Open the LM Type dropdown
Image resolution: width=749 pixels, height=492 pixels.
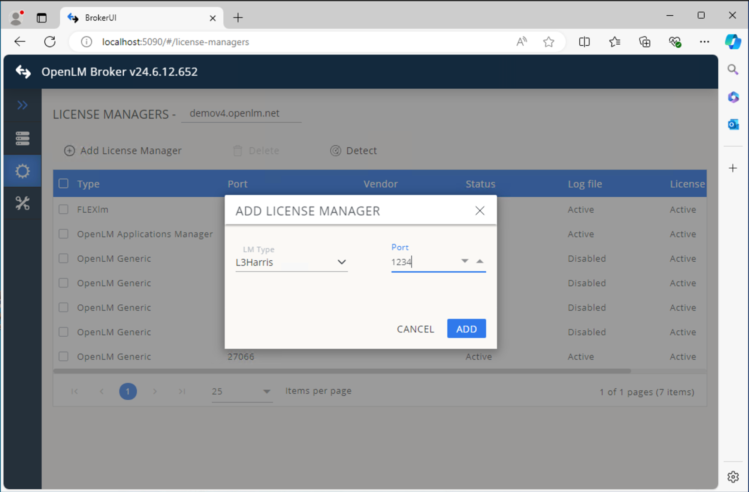click(x=341, y=262)
